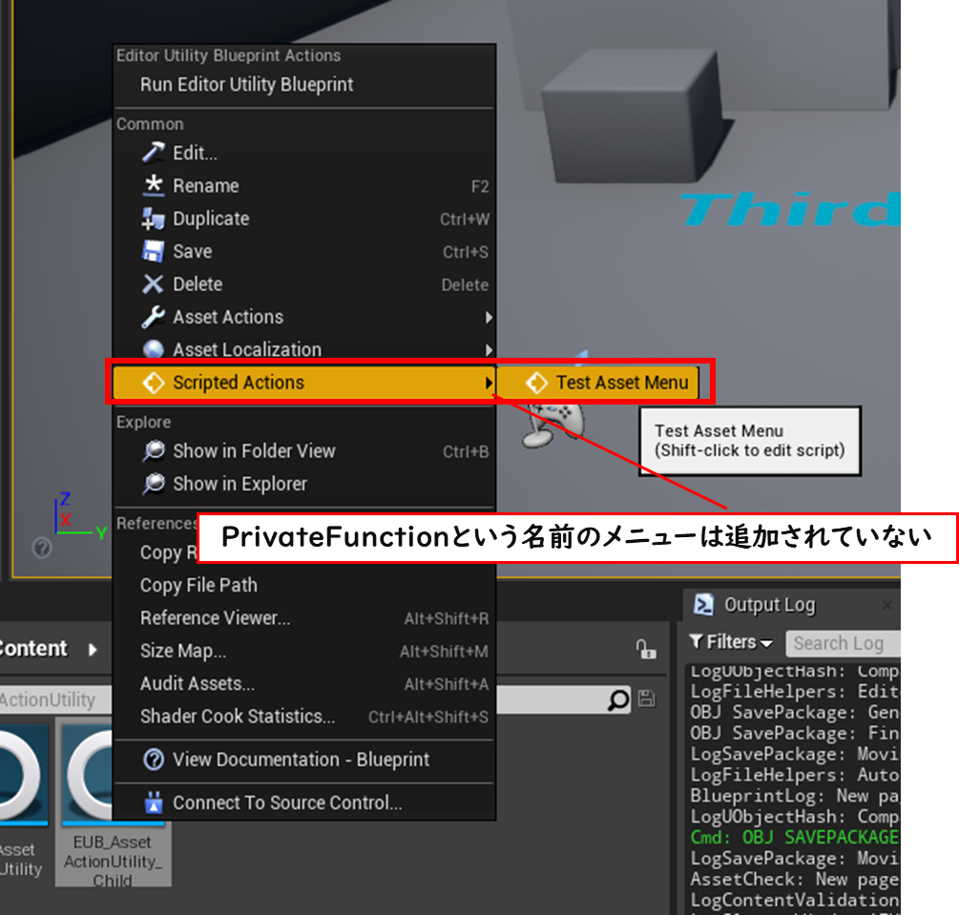Click the Search Log input field
Viewport: 959px width, 915px height.
coord(844,643)
